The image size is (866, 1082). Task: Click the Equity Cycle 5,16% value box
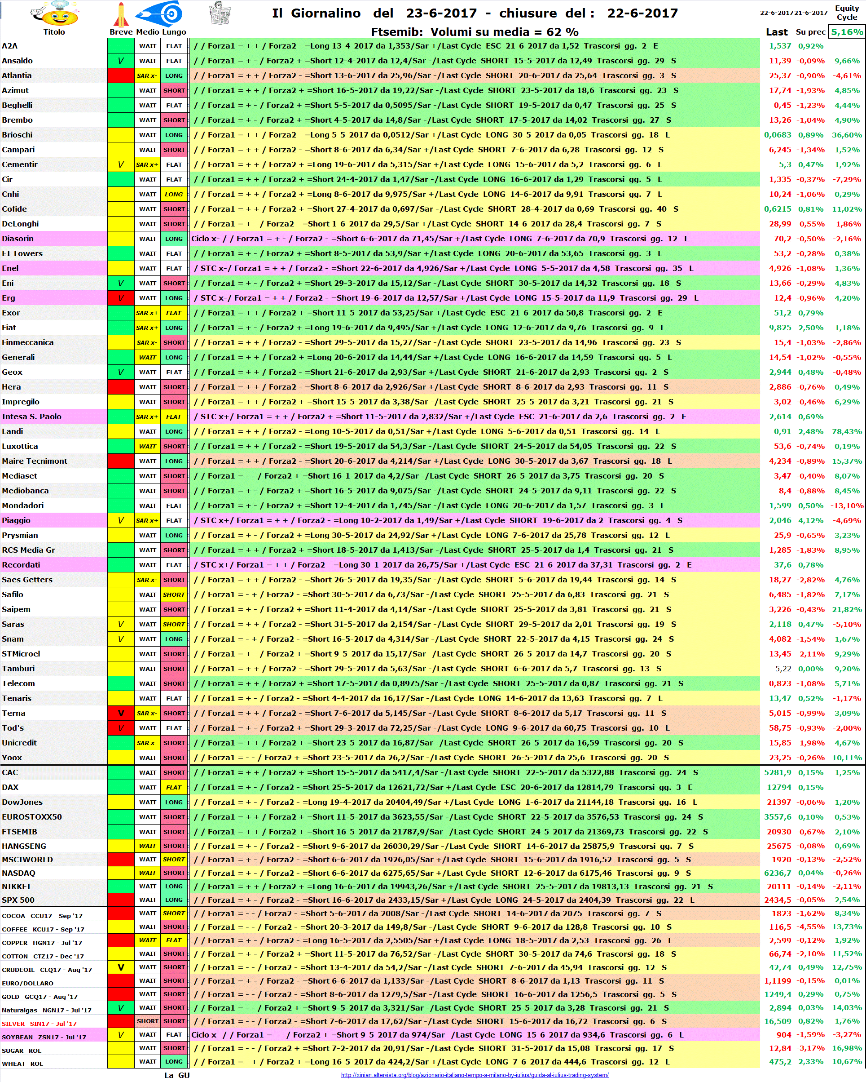pyautogui.click(x=847, y=31)
